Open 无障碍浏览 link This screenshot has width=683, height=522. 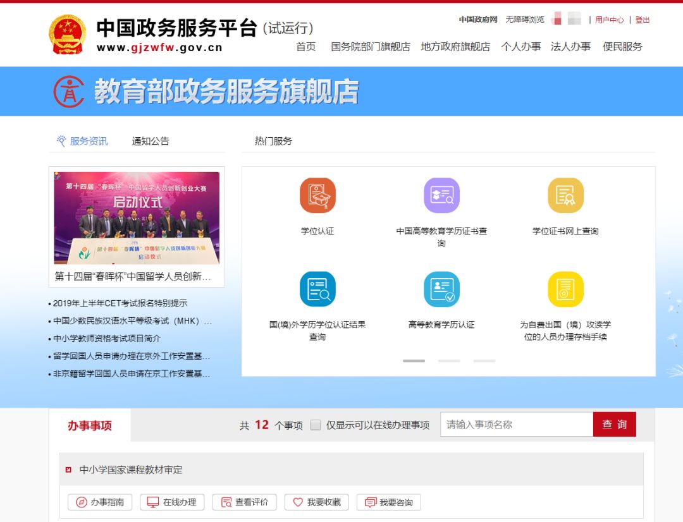coord(524,20)
